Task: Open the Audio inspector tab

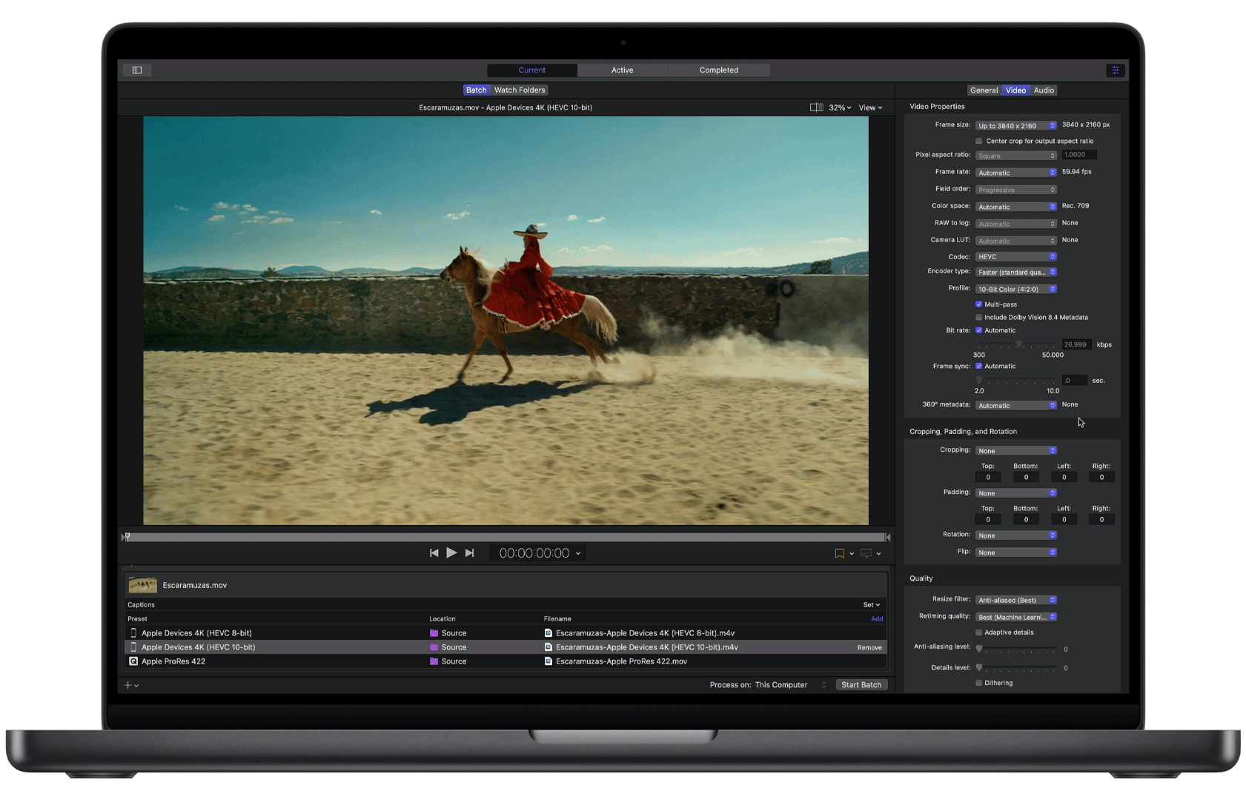Action: tap(1044, 90)
